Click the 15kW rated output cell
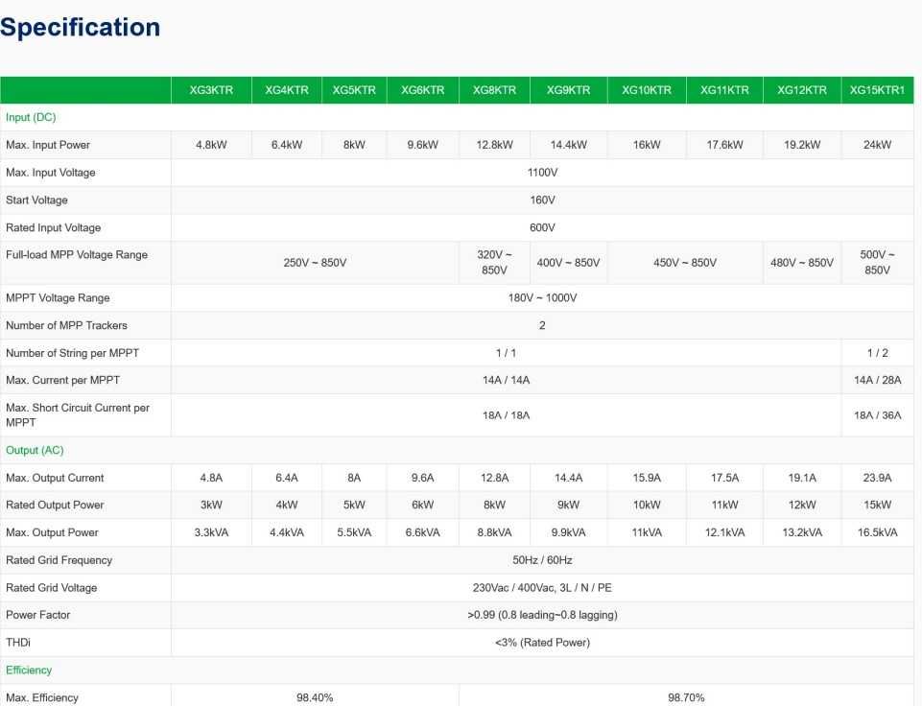The width and height of the screenshot is (922, 706). point(877,505)
